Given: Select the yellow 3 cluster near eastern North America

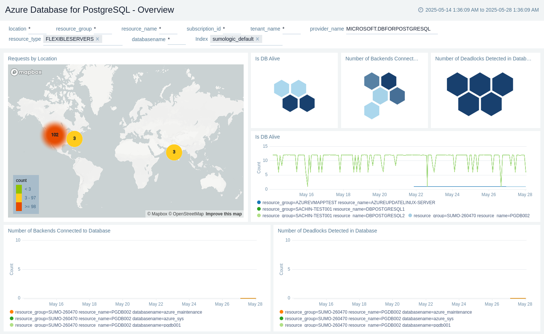Looking at the screenshot, I should pyautogui.click(x=75, y=139).
